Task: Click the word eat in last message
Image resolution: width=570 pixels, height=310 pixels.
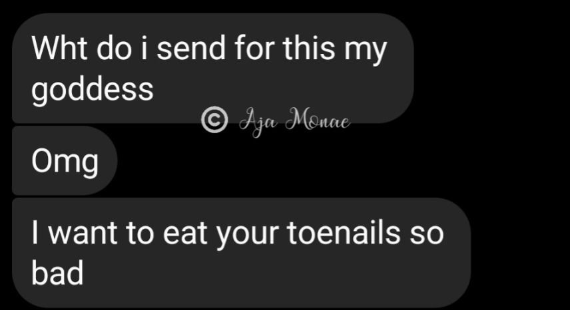Action: (x=184, y=233)
